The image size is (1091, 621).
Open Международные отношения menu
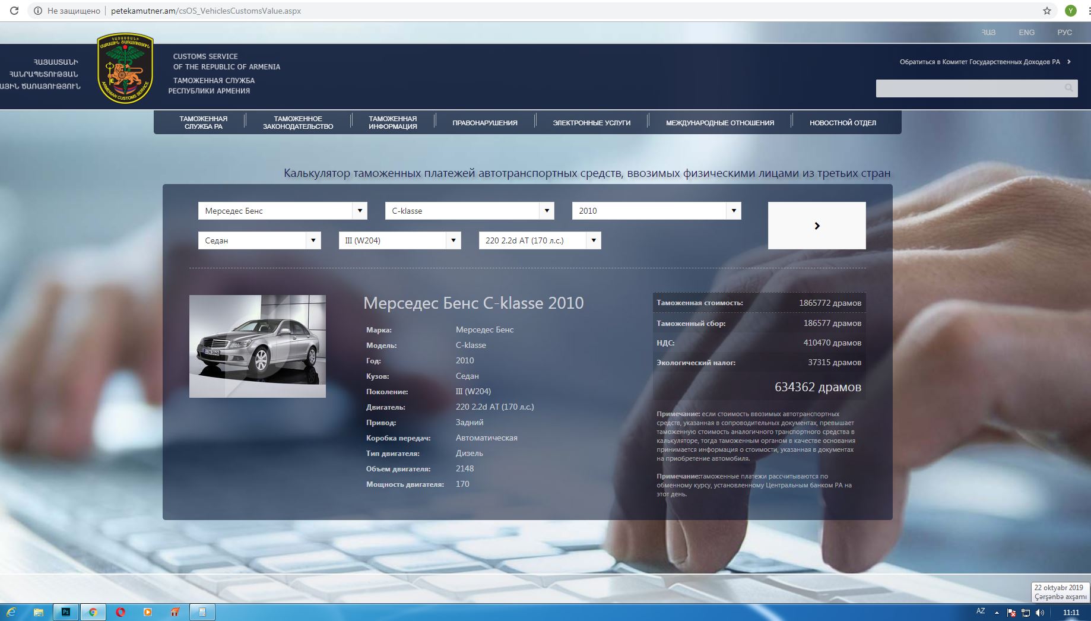click(x=720, y=123)
